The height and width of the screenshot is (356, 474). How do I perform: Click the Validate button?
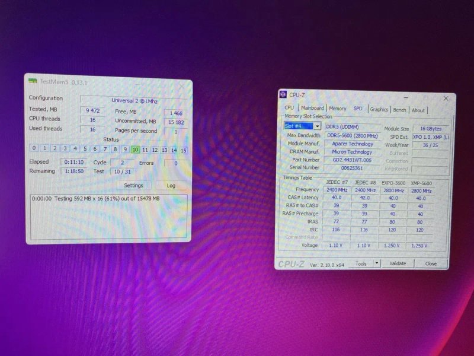pos(398,263)
